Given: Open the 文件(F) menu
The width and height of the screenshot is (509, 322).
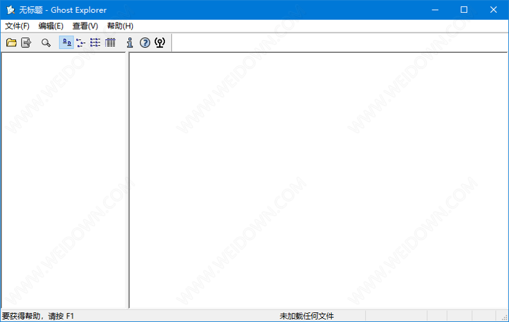Looking at the screenshot, I should pyautogui.click(x=17, y=26).
